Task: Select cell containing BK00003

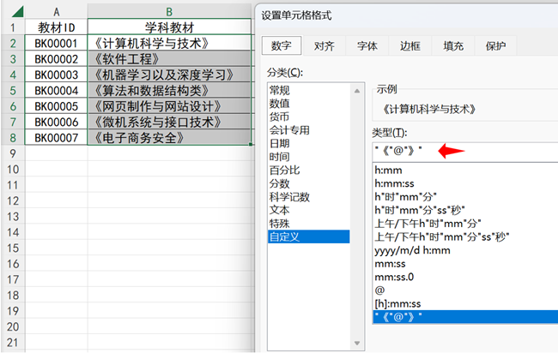Action: (57, 75)
